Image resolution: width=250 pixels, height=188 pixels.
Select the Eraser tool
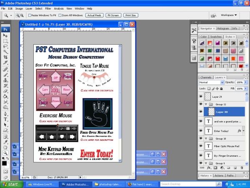point(5,91)
